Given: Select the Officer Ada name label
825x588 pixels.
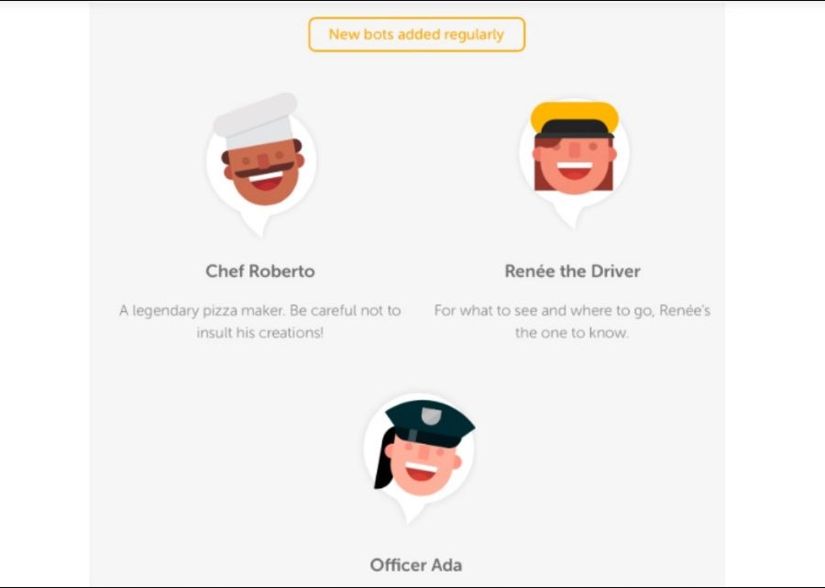Looking at the screenshot, I should tap(415, 565).
